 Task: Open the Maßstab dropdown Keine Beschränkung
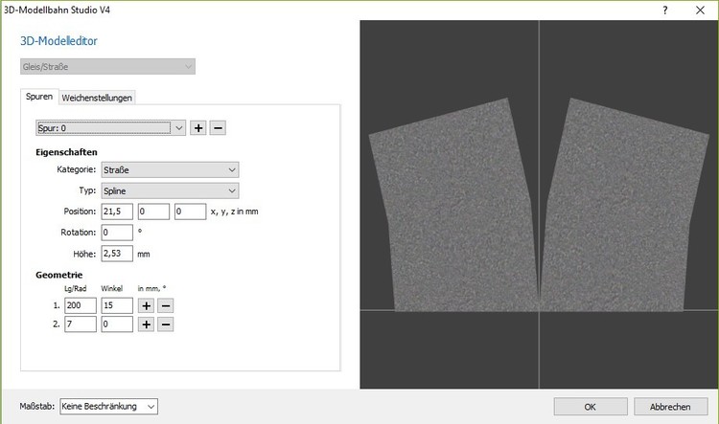(108, 406)
